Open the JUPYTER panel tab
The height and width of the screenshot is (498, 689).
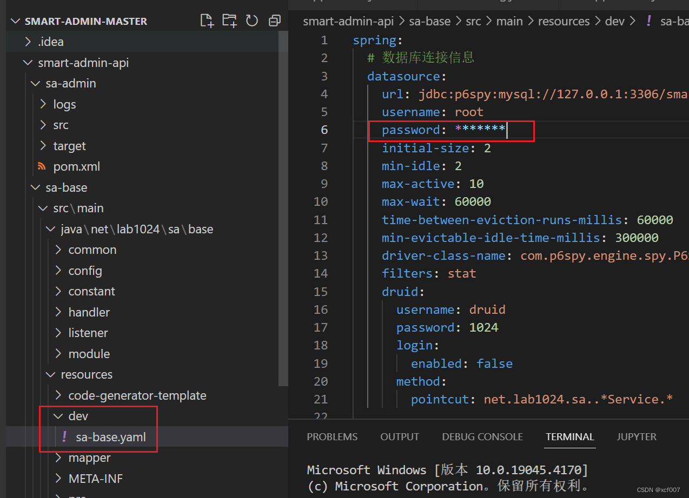[x=636, y=436]
